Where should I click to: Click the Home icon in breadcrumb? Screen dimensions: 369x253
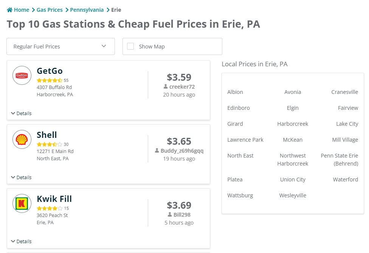coord(10,10)
